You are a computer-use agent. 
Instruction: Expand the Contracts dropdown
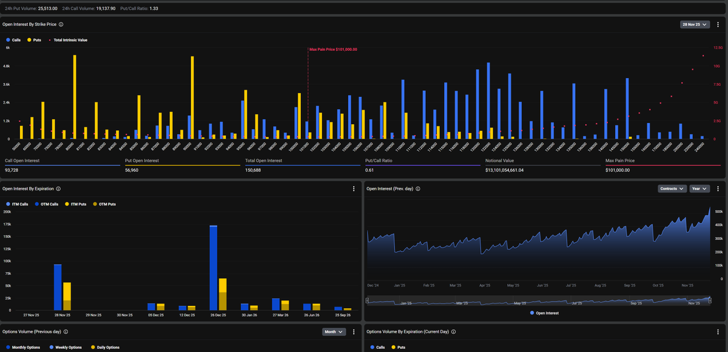coord(672,188)
